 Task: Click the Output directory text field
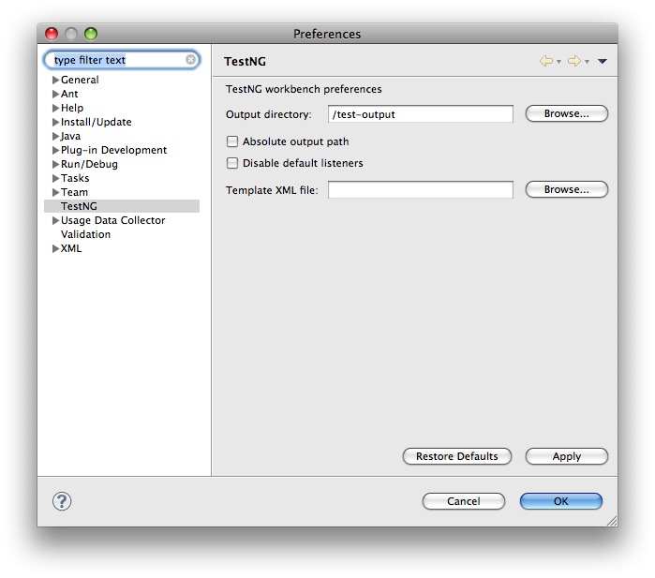pyautogui.click(x=420, y=114)
